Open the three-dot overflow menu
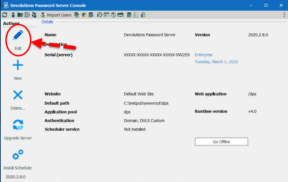288x182 pixels. pos(284,15)
